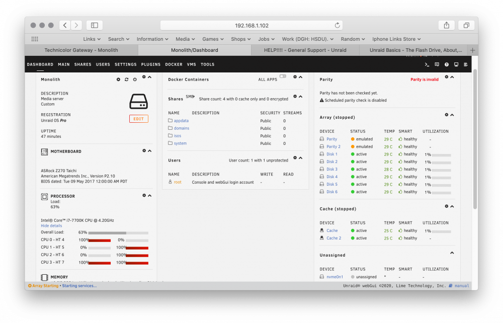Open the Users panel settings gear
Image resolution: width=503 pixels, height=323 pixels.
coord(295,158)
